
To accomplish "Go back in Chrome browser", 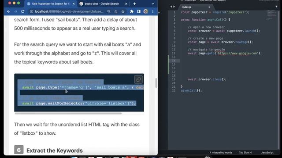I will coord(8,11).
